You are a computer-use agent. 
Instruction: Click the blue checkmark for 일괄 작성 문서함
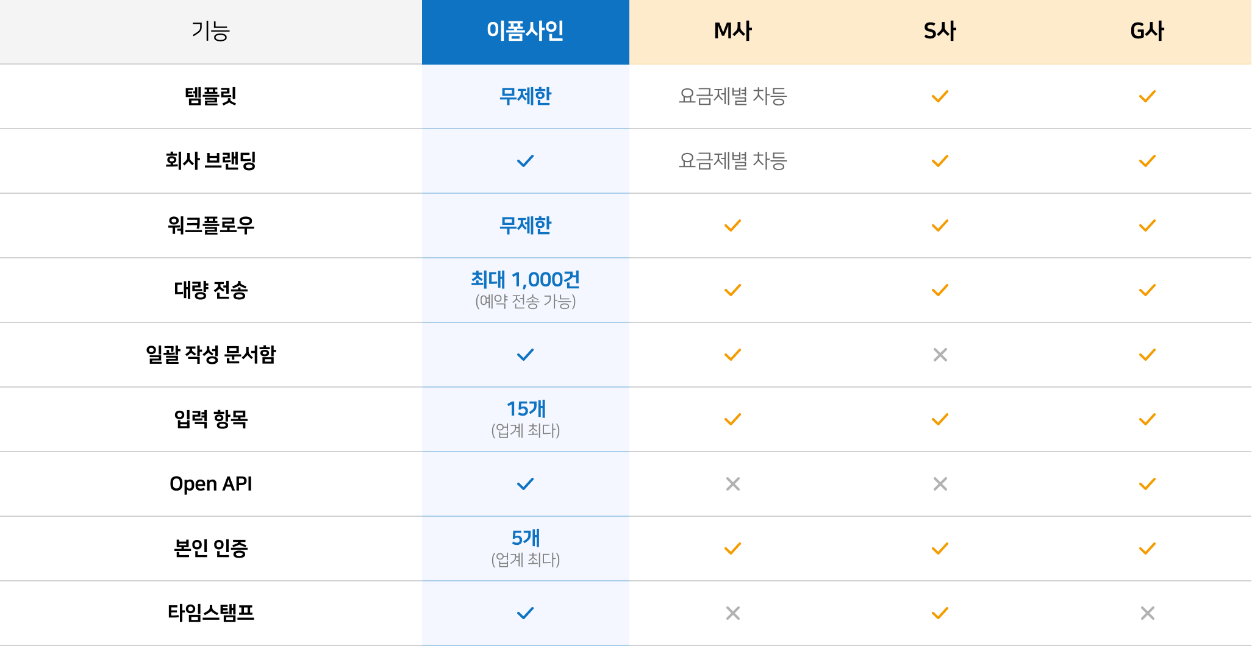click(x=525, y=355)
